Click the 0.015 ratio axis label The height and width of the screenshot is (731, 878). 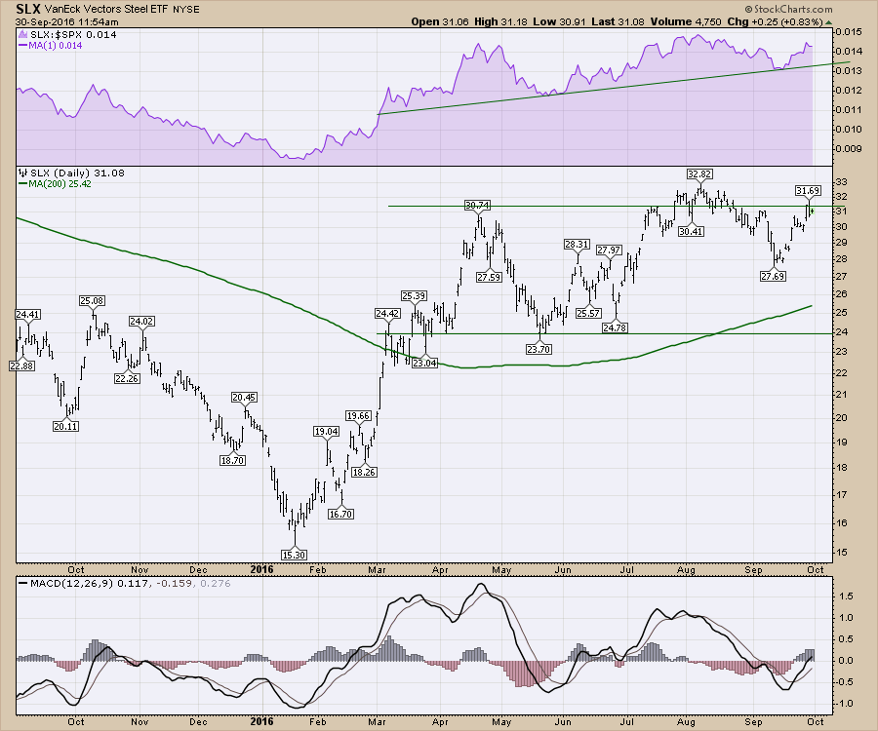point(849,32)
